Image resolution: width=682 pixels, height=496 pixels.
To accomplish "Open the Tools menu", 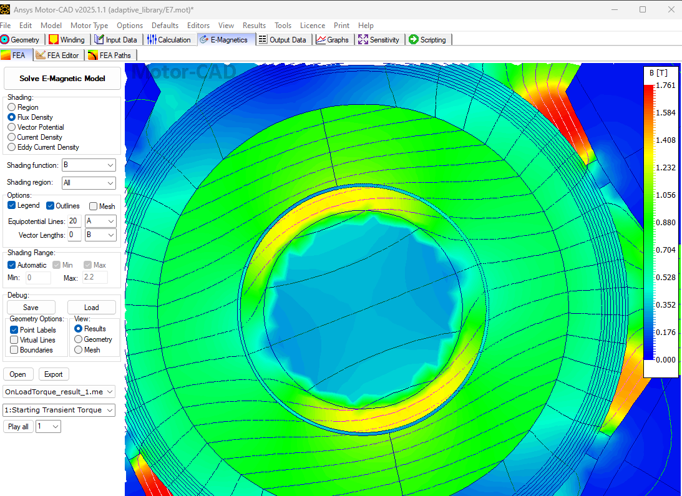I will pos(283,26).
